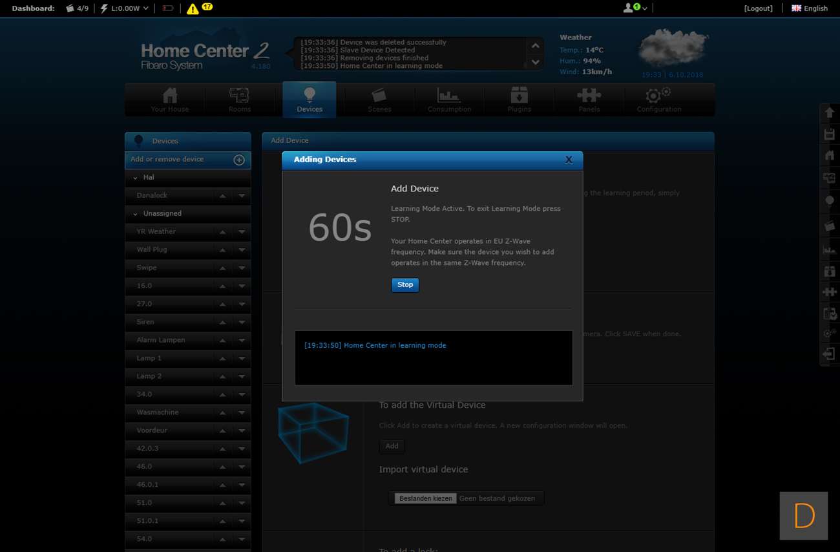Open the Rooms section

[240, 100]
